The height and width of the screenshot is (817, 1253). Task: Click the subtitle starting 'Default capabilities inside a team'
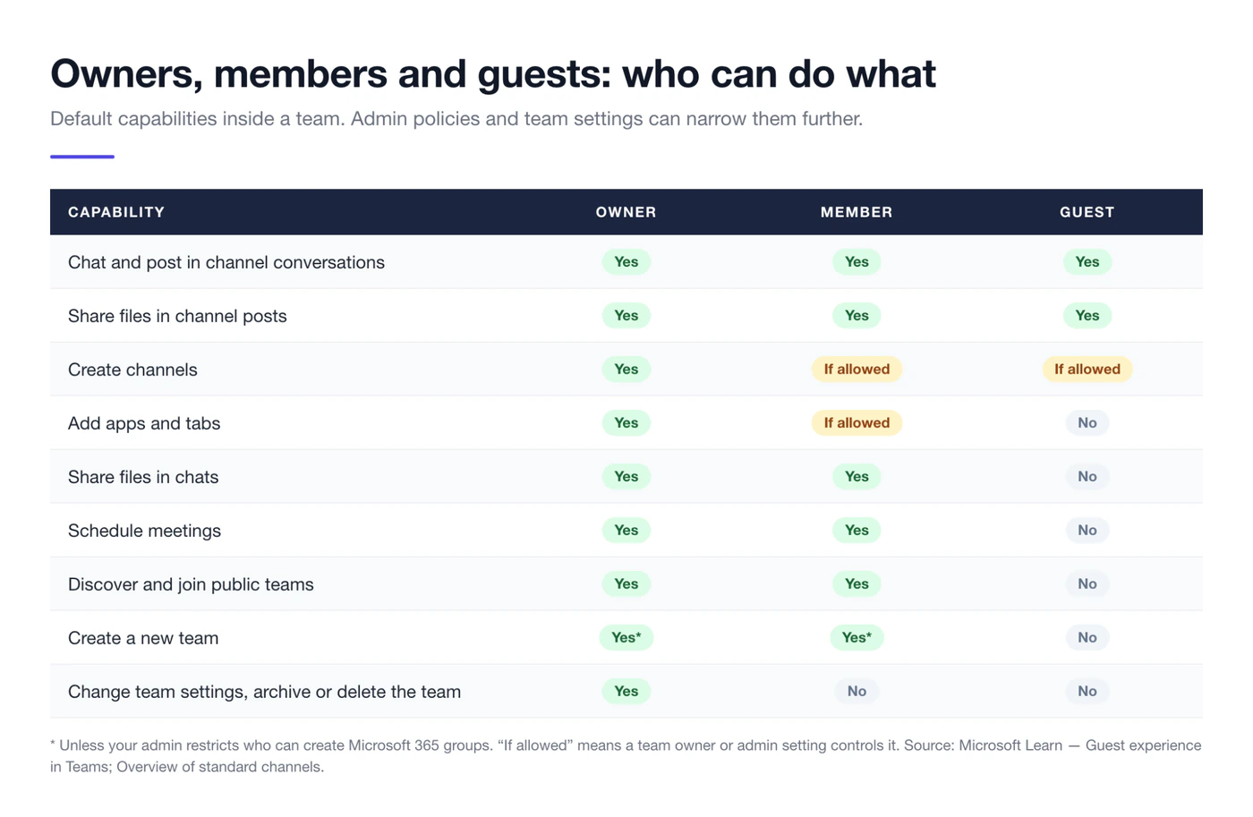point(456,119)
